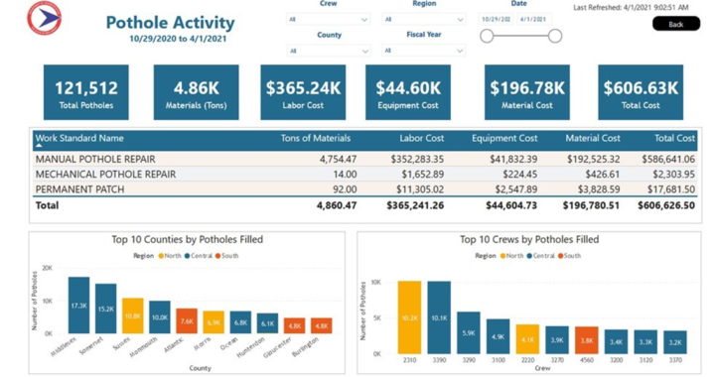Select the Atlantic 7.6K bar

point(187,321)
